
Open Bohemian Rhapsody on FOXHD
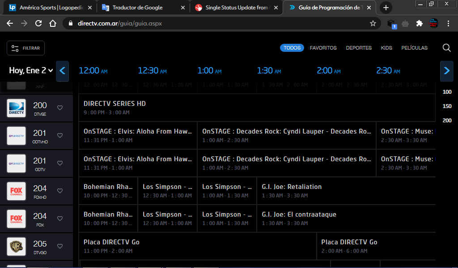coord(108,191)
